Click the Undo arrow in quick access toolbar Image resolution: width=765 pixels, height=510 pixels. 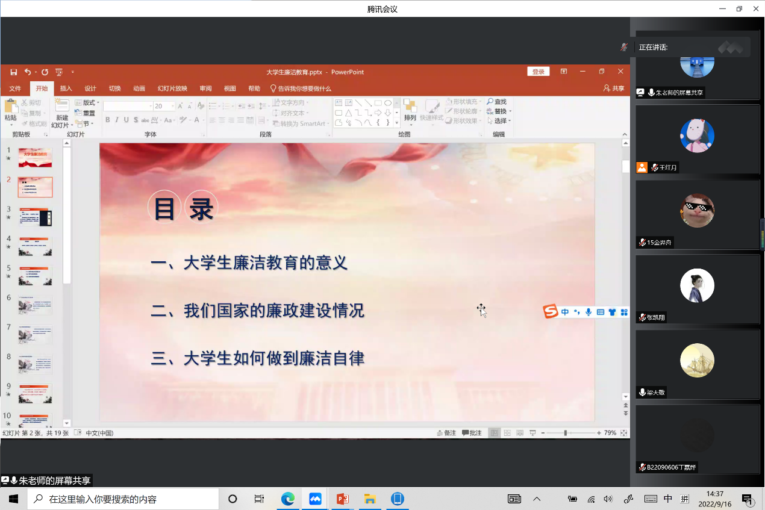tap(28, 72)
